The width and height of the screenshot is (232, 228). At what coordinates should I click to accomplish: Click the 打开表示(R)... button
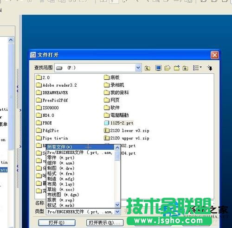[105, 222]
